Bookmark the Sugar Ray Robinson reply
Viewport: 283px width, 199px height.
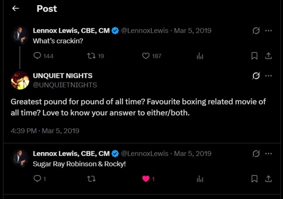point(254,179)
